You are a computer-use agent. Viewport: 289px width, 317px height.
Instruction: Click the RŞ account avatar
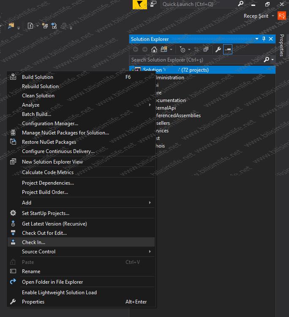(x=282, y=16)
